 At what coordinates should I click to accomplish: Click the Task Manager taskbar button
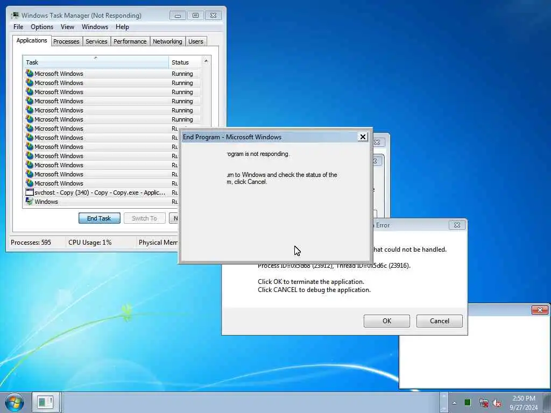tap(46, 402)
